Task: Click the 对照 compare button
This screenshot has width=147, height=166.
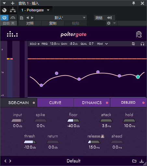Action: pyautogui.click(x=30, y=23)
